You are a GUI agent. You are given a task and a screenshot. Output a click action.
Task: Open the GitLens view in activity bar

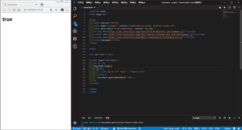click(x=75, y=46)
